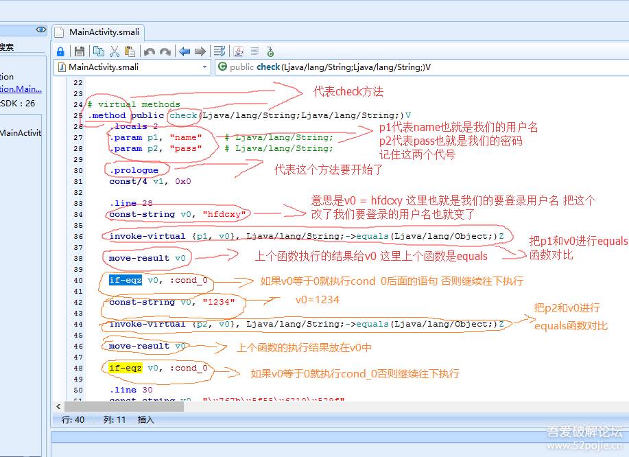Open Java source view icon
Image resolution: width=629 pixels, height=457 pixels.
coord(239,51)
